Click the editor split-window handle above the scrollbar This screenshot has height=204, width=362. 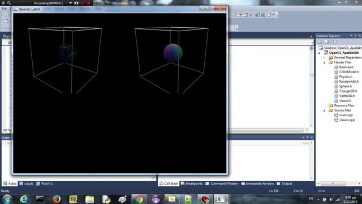coord(312,48)
